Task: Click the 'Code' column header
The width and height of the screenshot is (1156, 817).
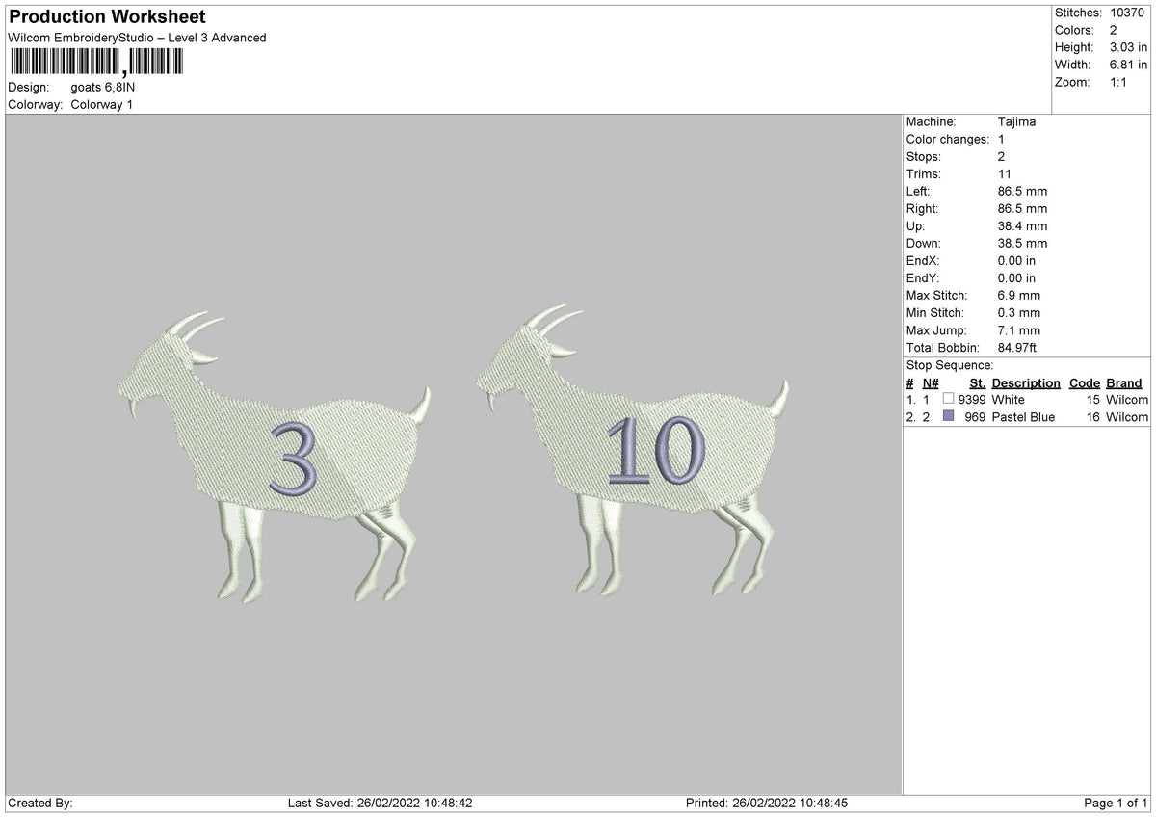Action: [1085, 383]
